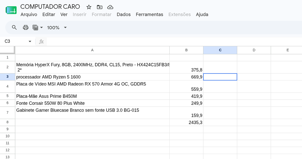Click the Gabinete Gamer Bluecase cell
Screen dimensions: 302x159
coord(92,113)
